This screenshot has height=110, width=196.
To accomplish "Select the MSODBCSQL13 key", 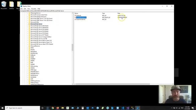I will [x=35, y=73].
